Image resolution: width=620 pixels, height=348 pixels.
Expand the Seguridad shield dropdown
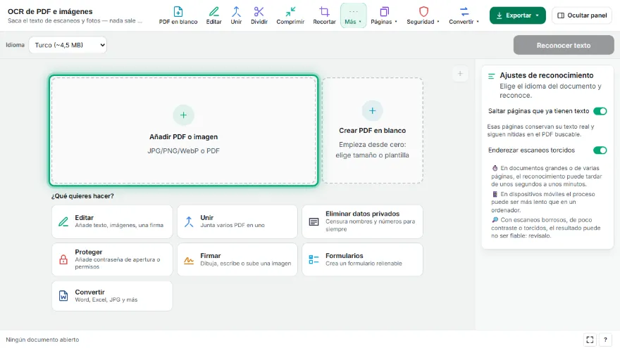(x=423, y=15)
